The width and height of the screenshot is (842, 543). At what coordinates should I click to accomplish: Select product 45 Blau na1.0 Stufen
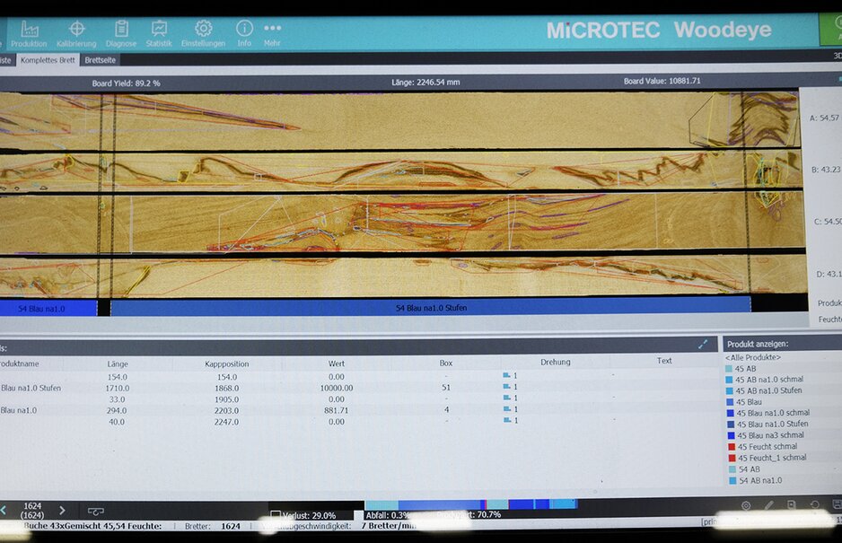click(x=772, y=424)
